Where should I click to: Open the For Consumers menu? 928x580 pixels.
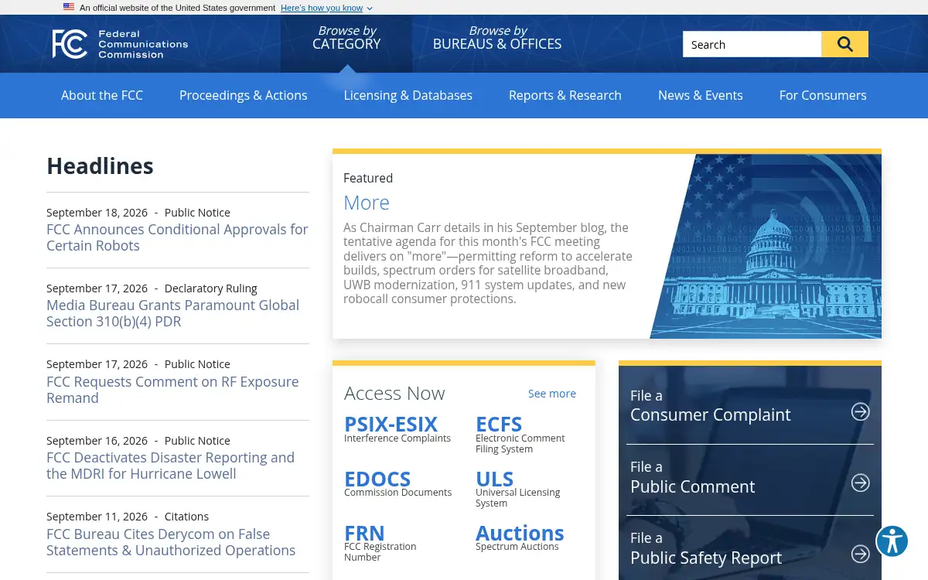pos(823,95)
